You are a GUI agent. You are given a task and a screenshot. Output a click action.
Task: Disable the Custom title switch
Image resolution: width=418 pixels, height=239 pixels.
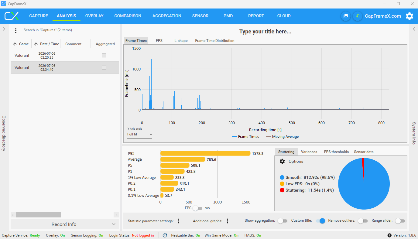(320, 221)
